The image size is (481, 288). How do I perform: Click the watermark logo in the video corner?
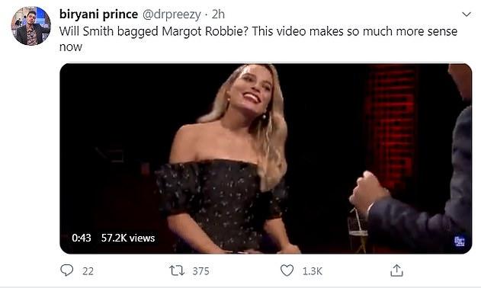459,242
